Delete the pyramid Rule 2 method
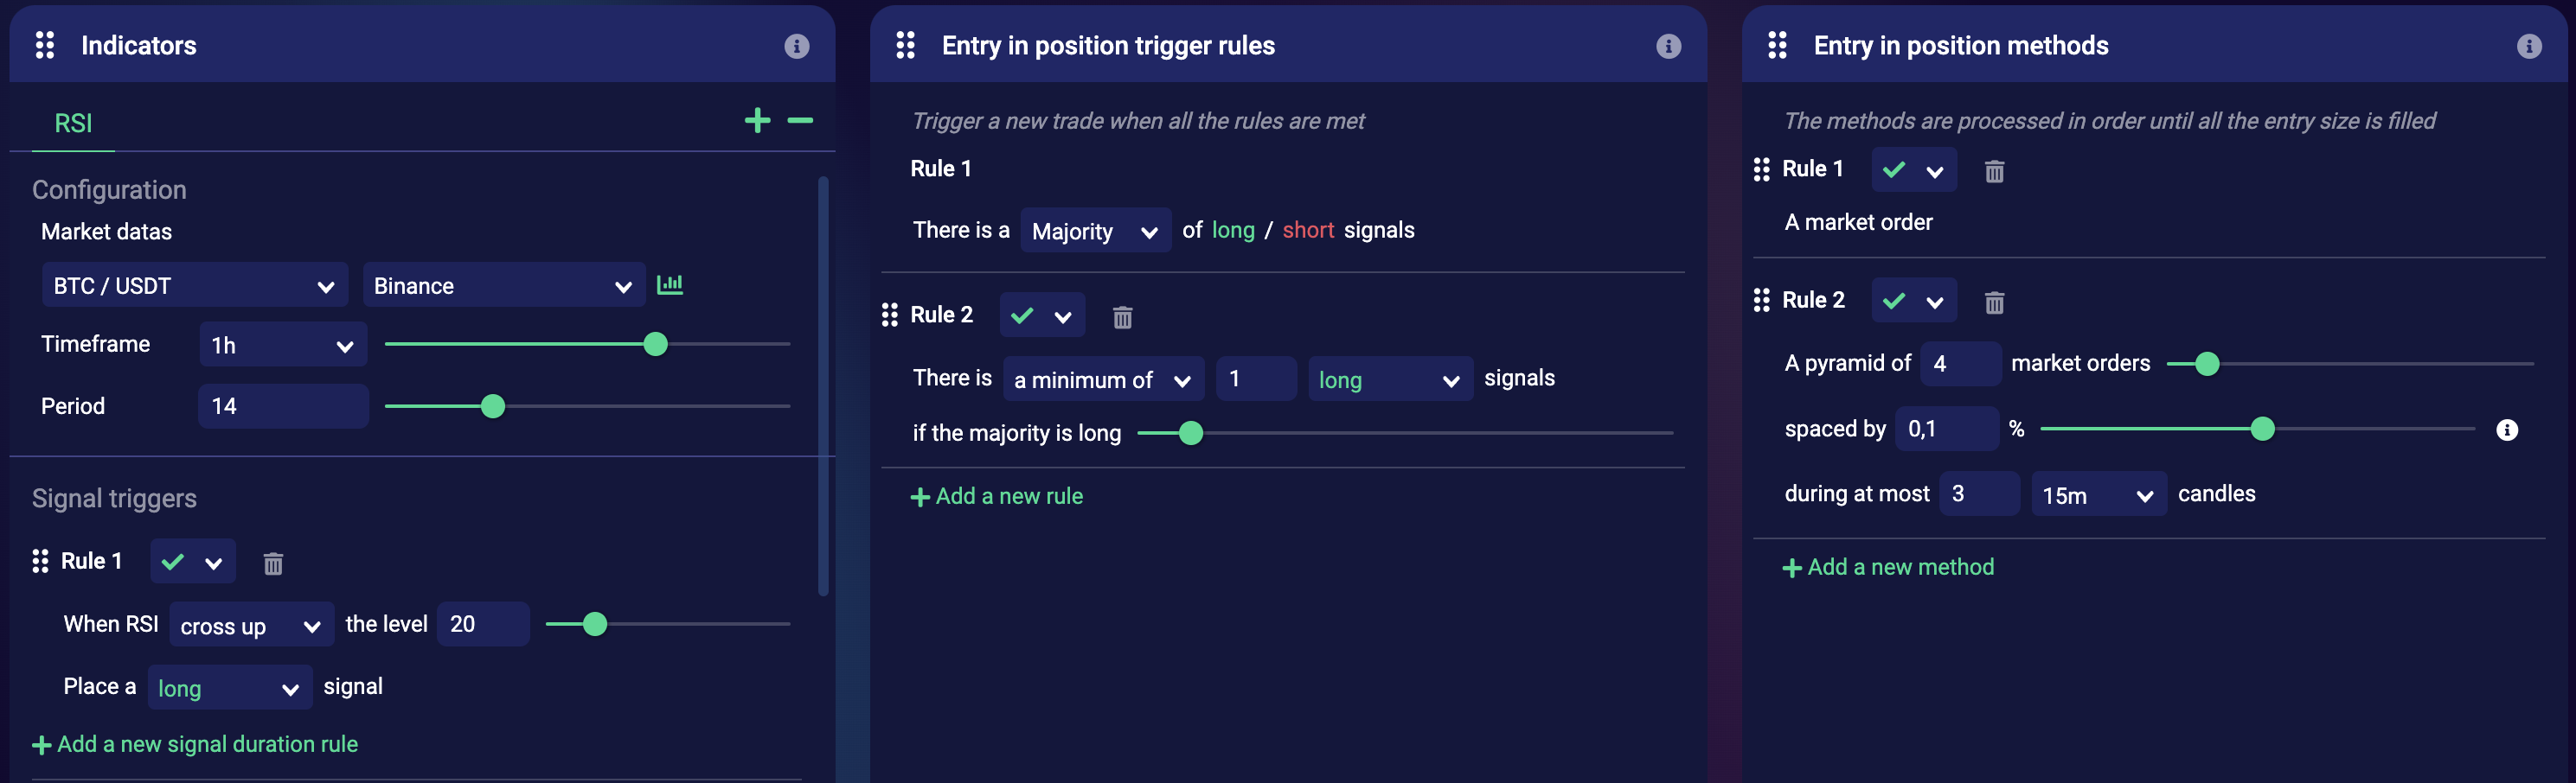Screen dimensions: 2576x783 point(1994,302)
